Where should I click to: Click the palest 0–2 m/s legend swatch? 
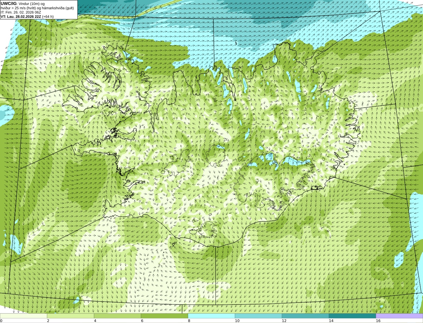(x=23, y=316)
